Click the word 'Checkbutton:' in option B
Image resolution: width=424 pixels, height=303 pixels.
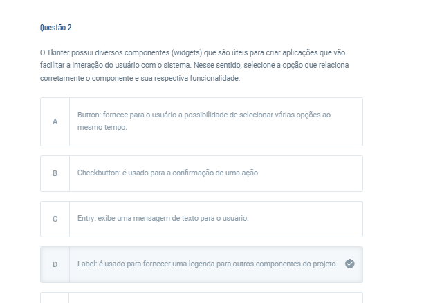tap(99, 173)
